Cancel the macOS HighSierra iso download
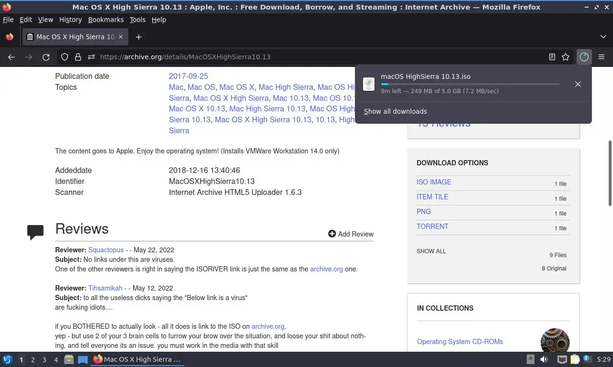613x367 pixels. 578,84
